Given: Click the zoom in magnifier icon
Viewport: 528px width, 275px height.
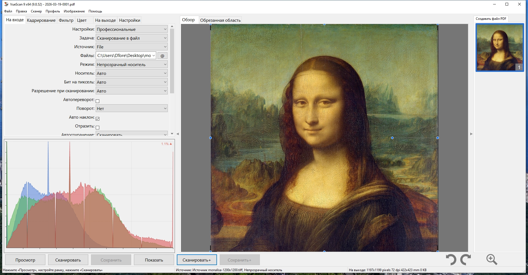Looking at the screenshot, I should 491,260.
